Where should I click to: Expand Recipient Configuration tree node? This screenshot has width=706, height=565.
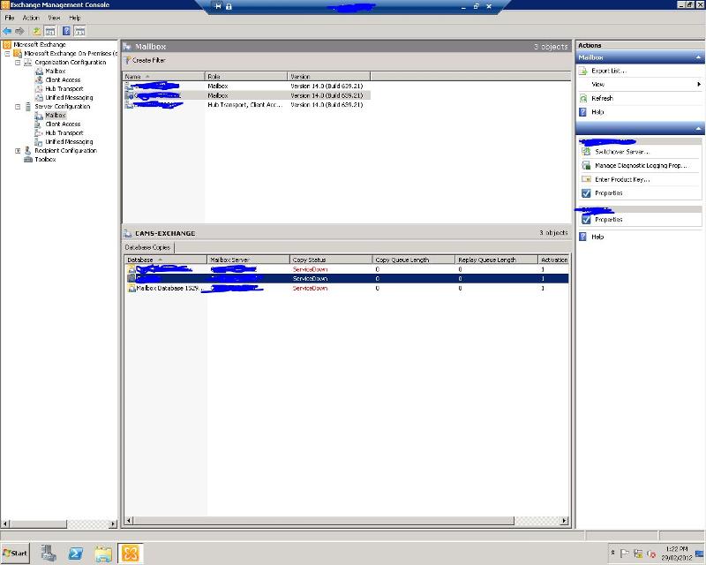[x=18, y=151]
